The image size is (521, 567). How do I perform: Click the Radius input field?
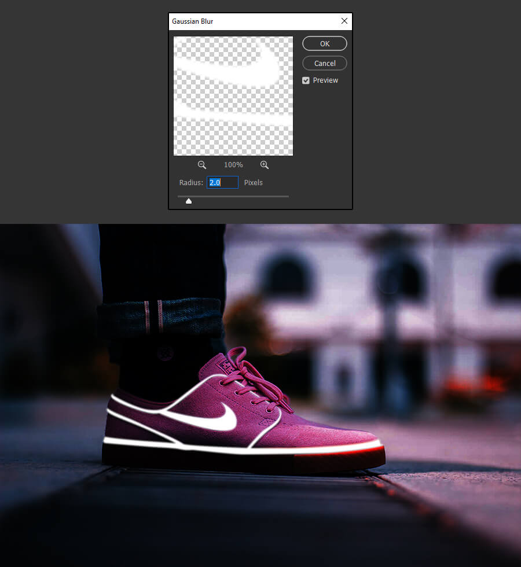[x=222, y=182]
